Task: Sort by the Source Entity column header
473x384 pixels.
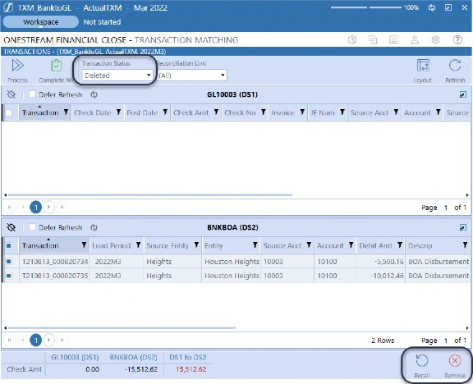Action: tap(168, 245)
